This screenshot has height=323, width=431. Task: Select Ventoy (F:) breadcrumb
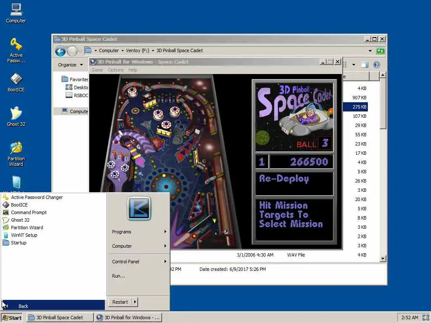pyautogui.click(x=138, y=50)
